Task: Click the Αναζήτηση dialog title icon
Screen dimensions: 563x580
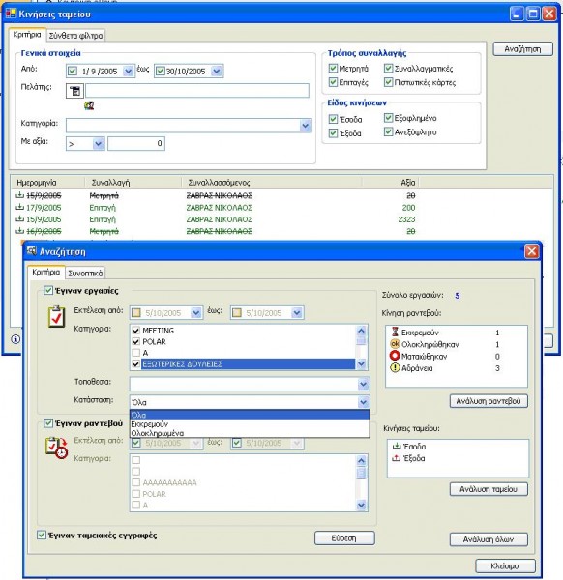Action: pyautogui.click(x=32, y=251)
